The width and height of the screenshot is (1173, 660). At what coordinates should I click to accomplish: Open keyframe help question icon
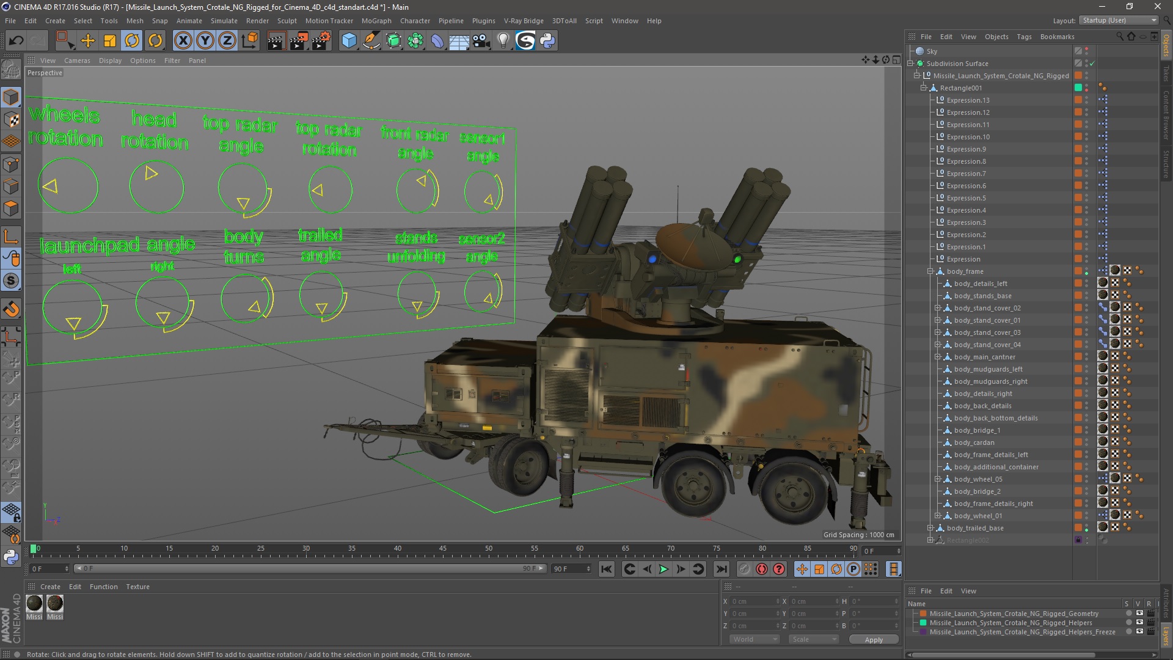[x=779, y=569]
